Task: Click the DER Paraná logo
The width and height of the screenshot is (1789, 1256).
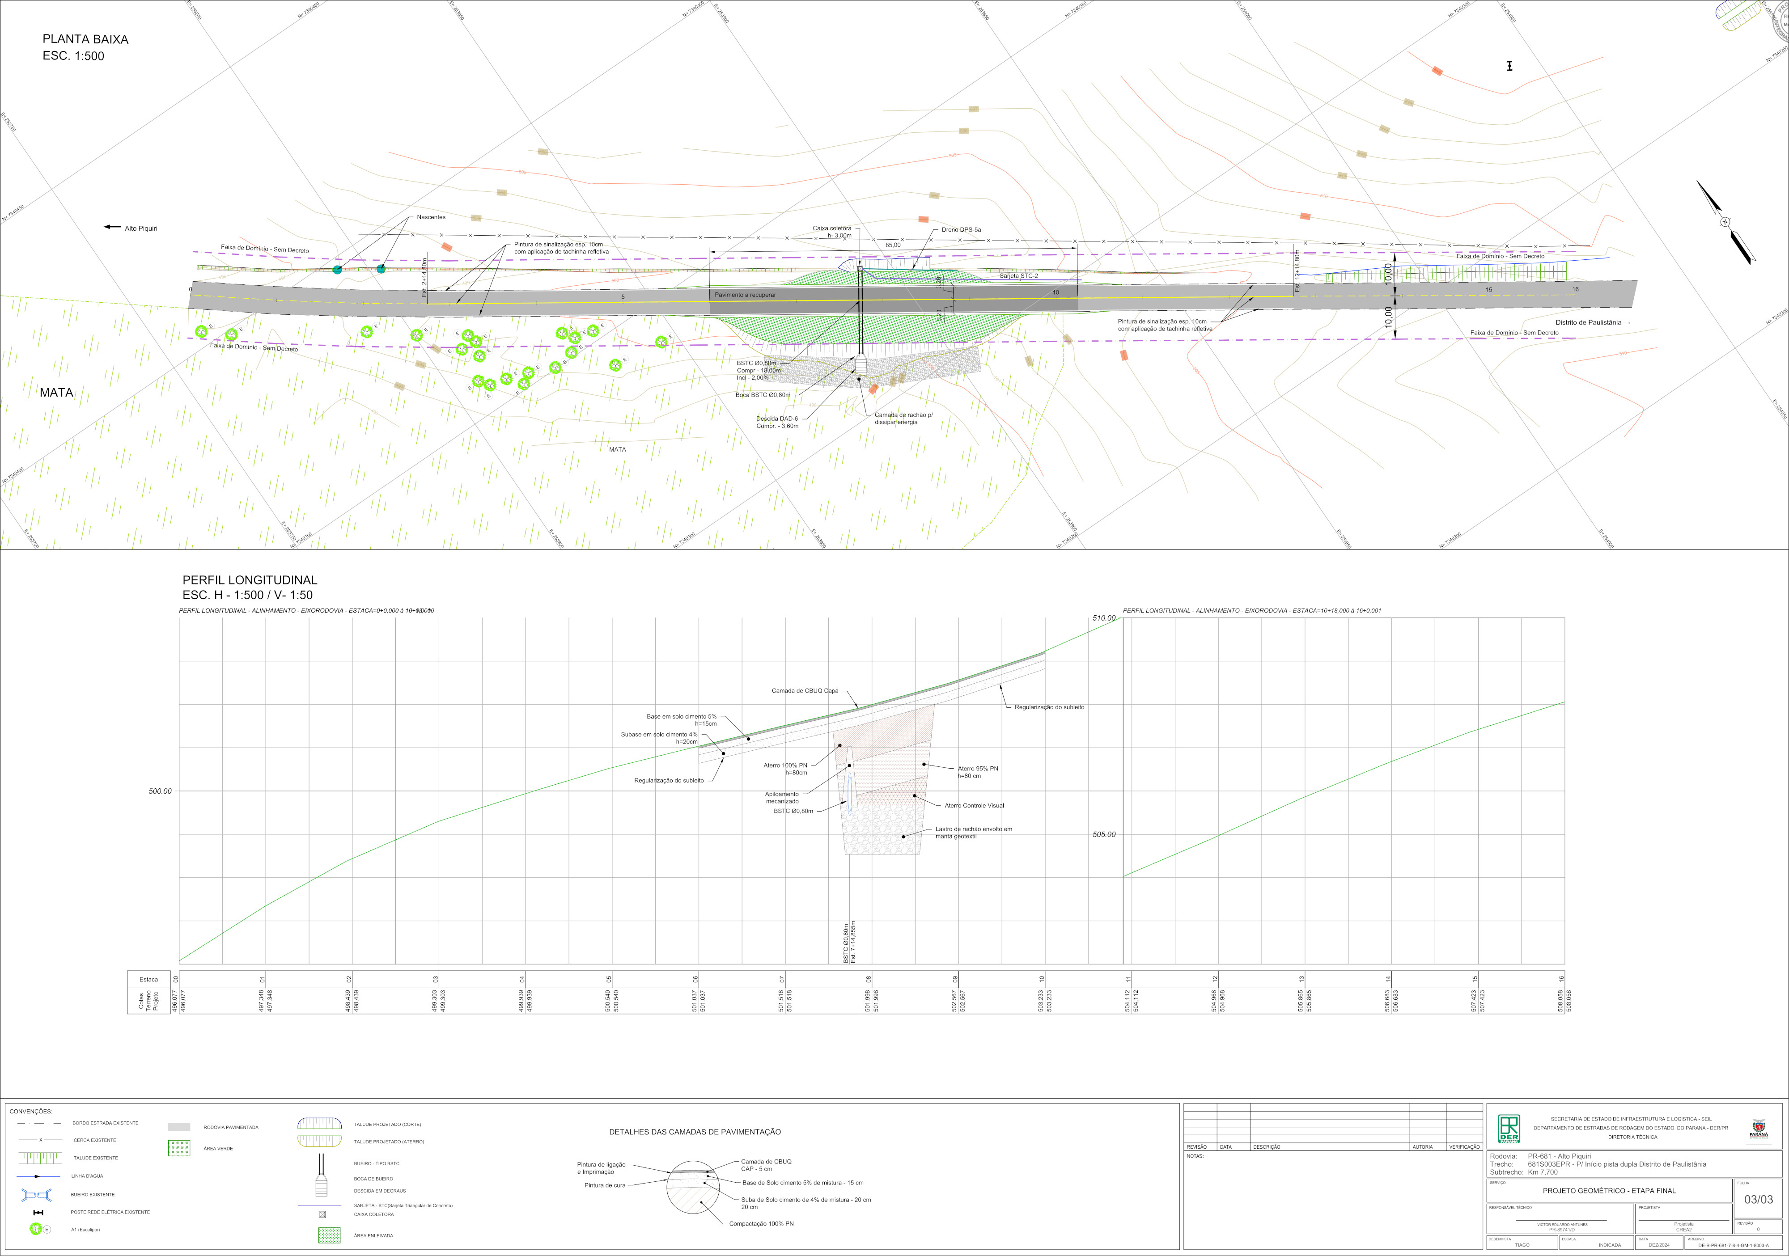Action: 1509,1130
